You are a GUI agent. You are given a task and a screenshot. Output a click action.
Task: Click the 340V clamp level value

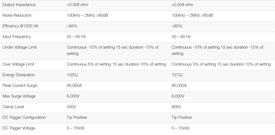coord(71,107)
